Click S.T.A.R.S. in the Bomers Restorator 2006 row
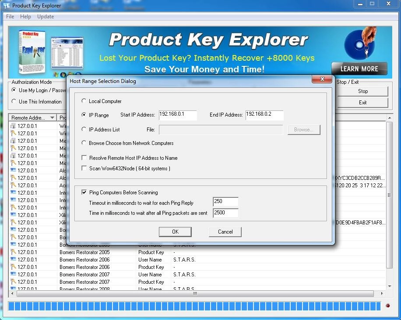Screen dimensions: 401x320 (x=184, y=260)
